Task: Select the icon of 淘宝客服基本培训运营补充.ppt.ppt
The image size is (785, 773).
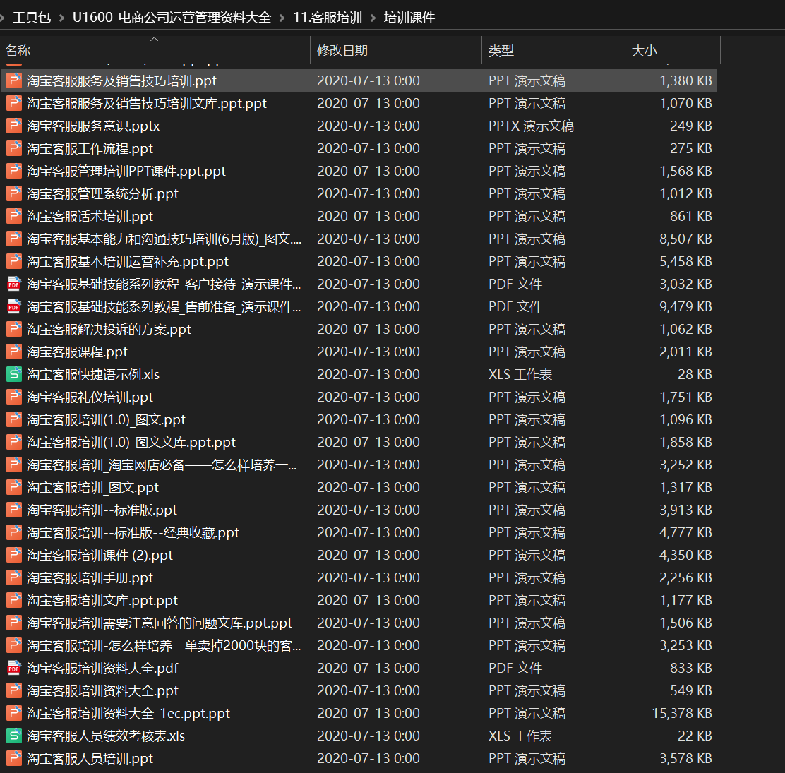Action: (14, 261)
